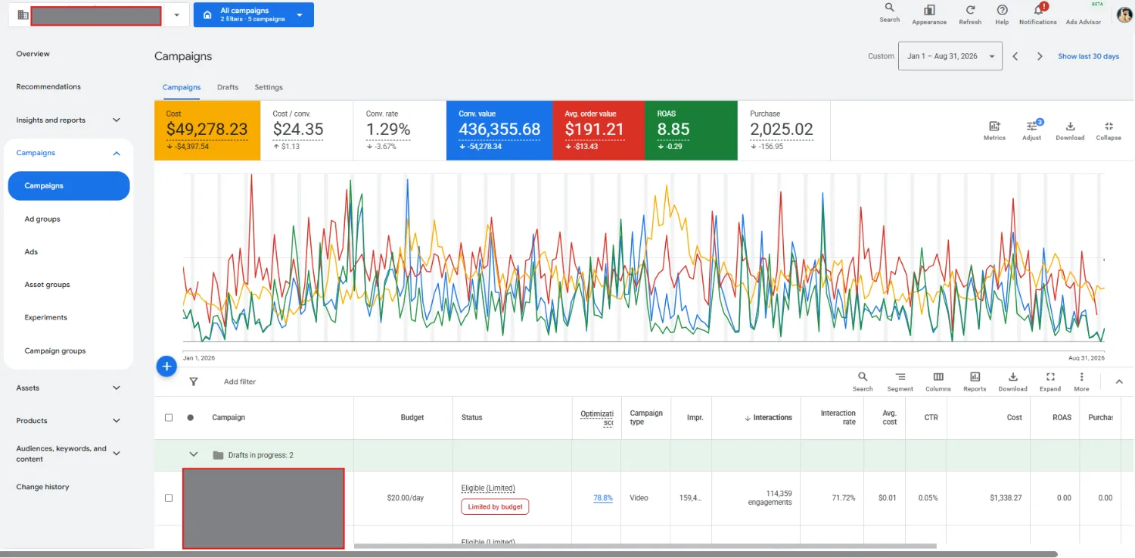Open Asset groups in the sidebar
Screen dimensions: 1135x558
pyautogui.click(x=47, y=285)
